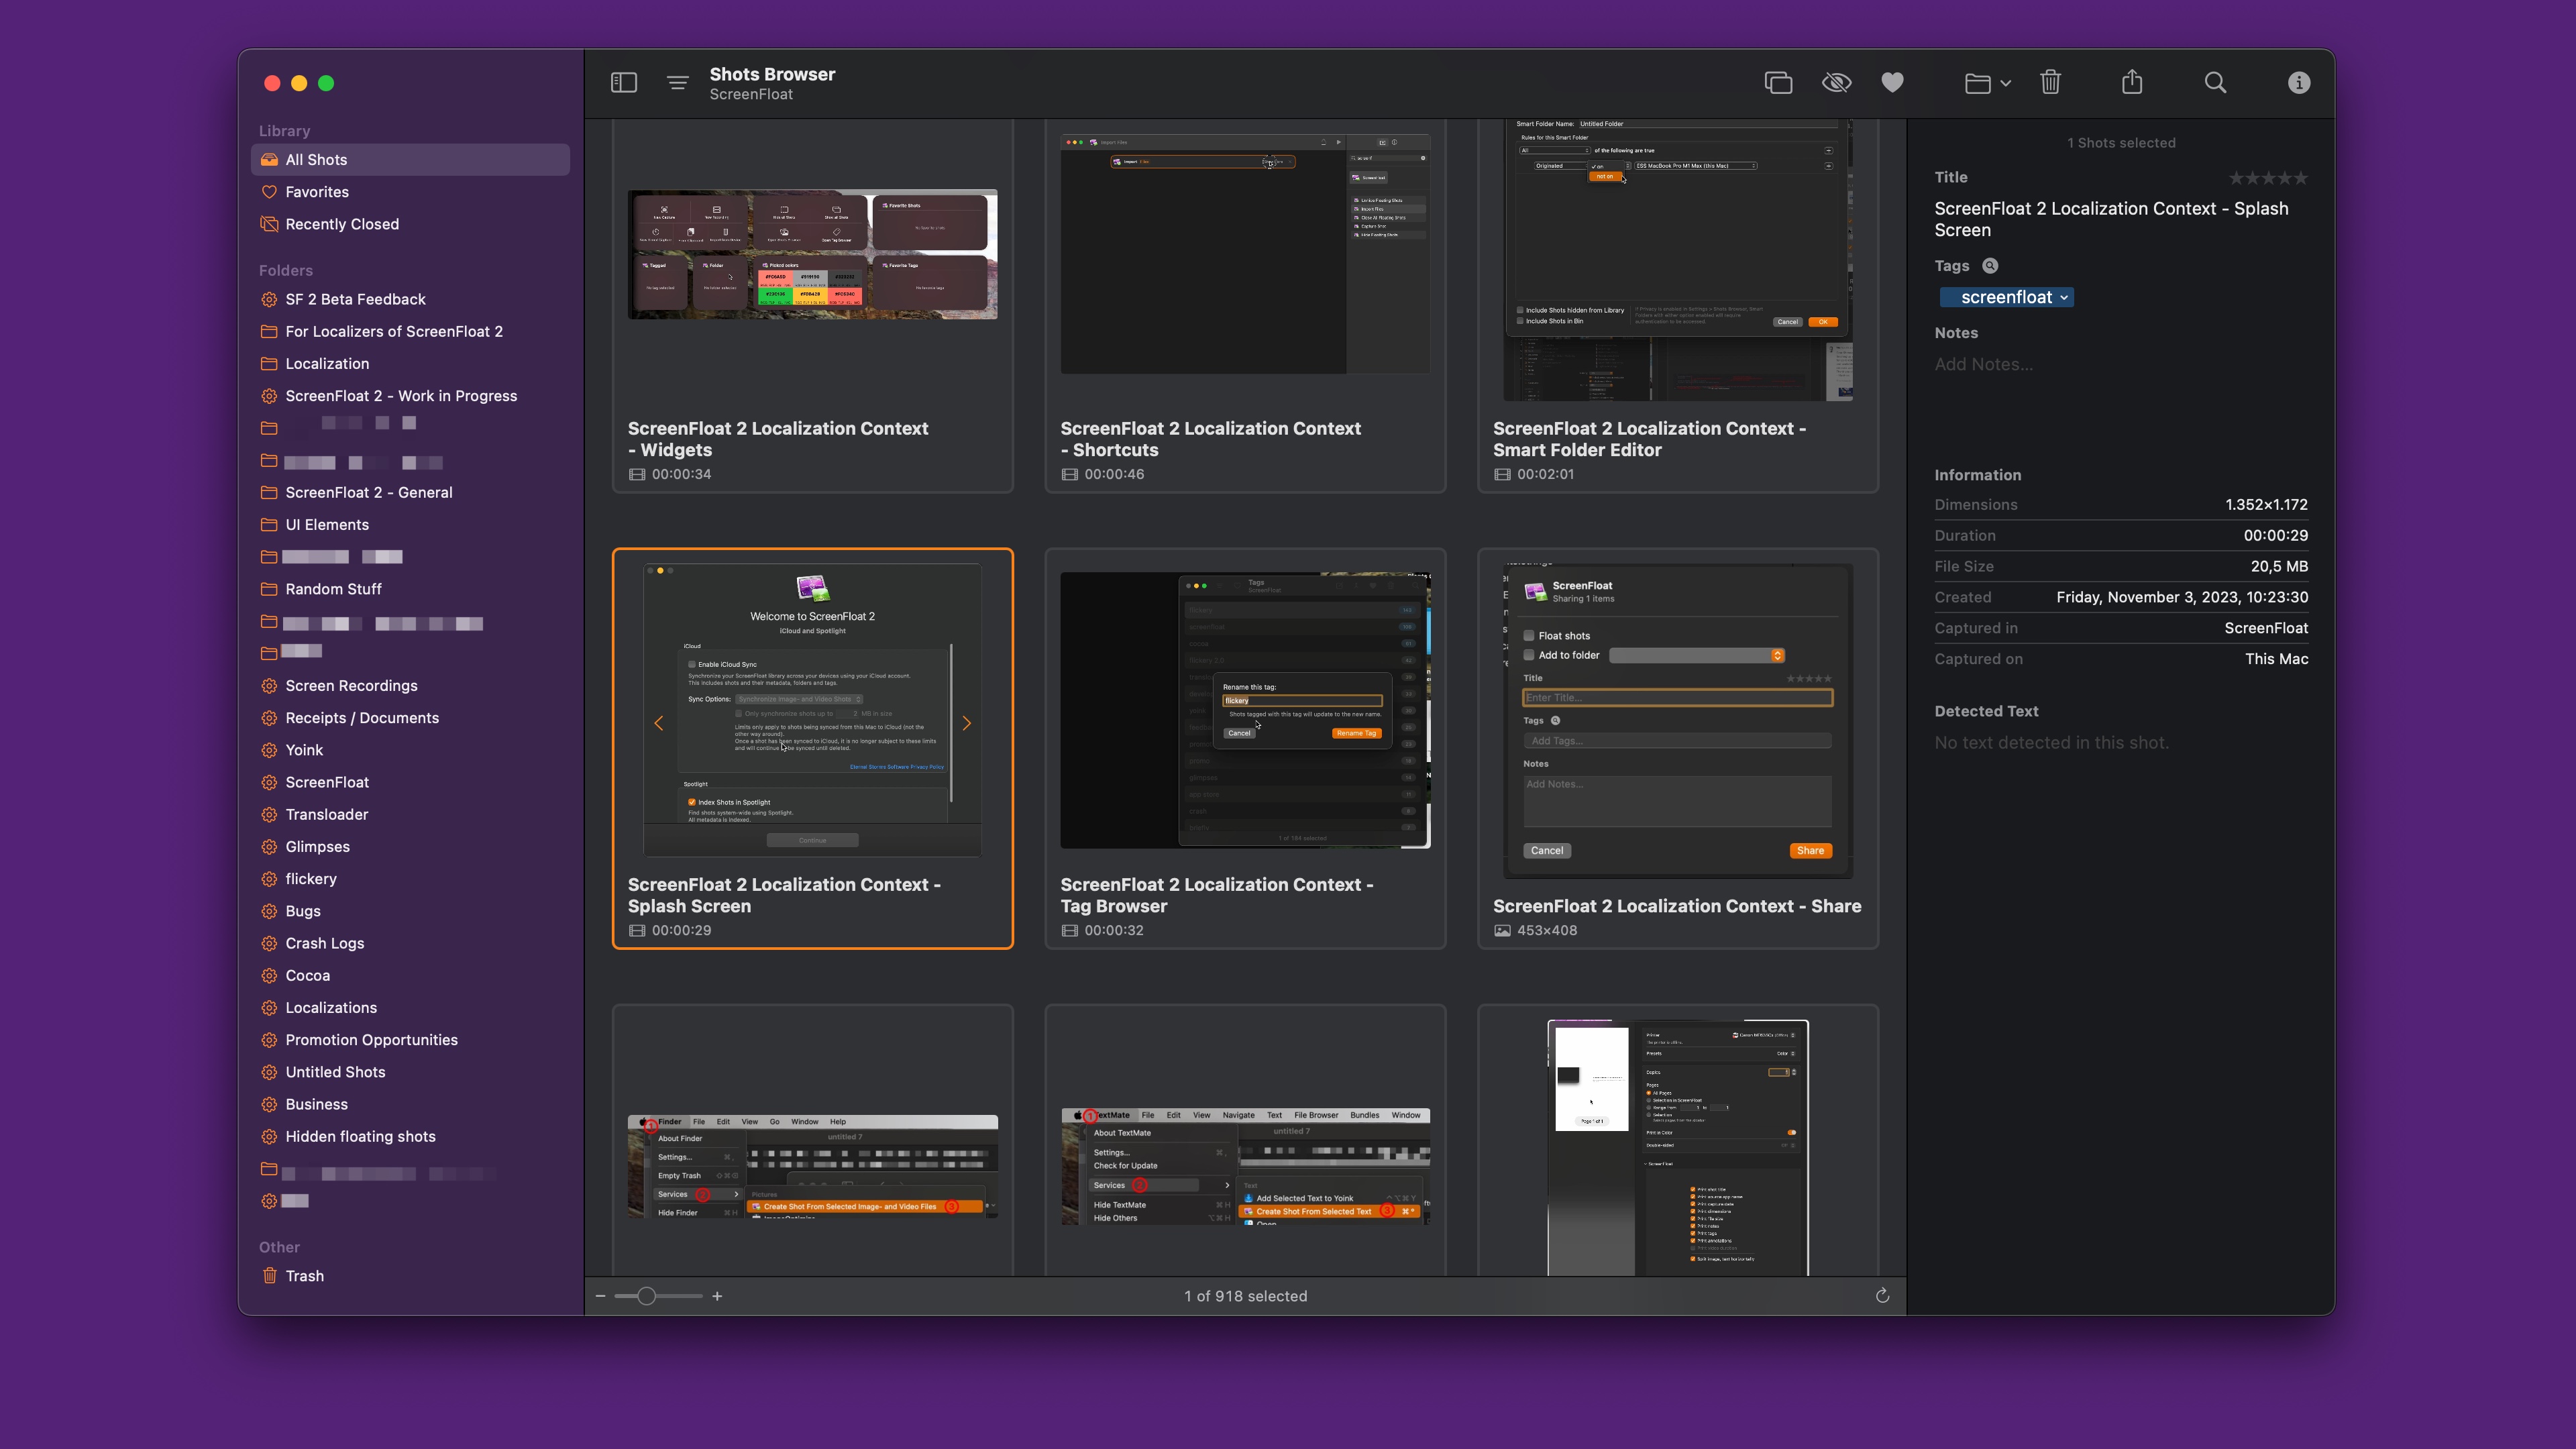
Task: Toggle the sidebar visibility
Action: [623, 82]
